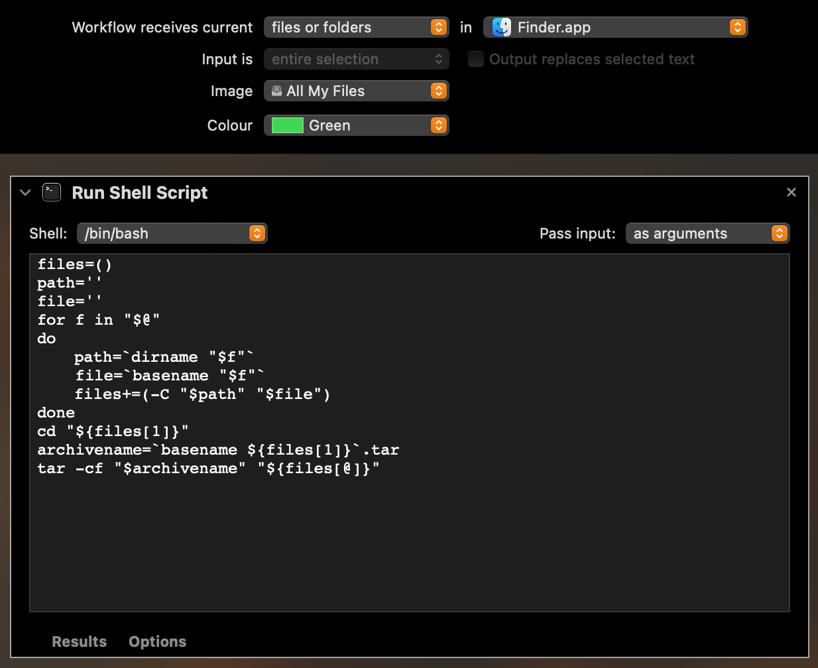Click the 'Shell:' label
Image resolution: width=818 pixels, height=668 pixels.
48,233
